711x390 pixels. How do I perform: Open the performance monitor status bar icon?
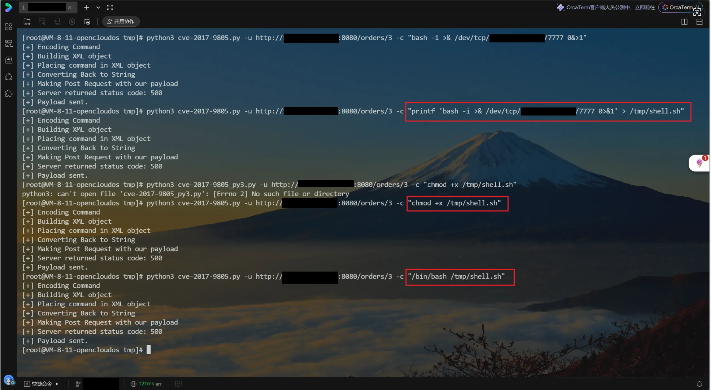click(x=178, y=384)
